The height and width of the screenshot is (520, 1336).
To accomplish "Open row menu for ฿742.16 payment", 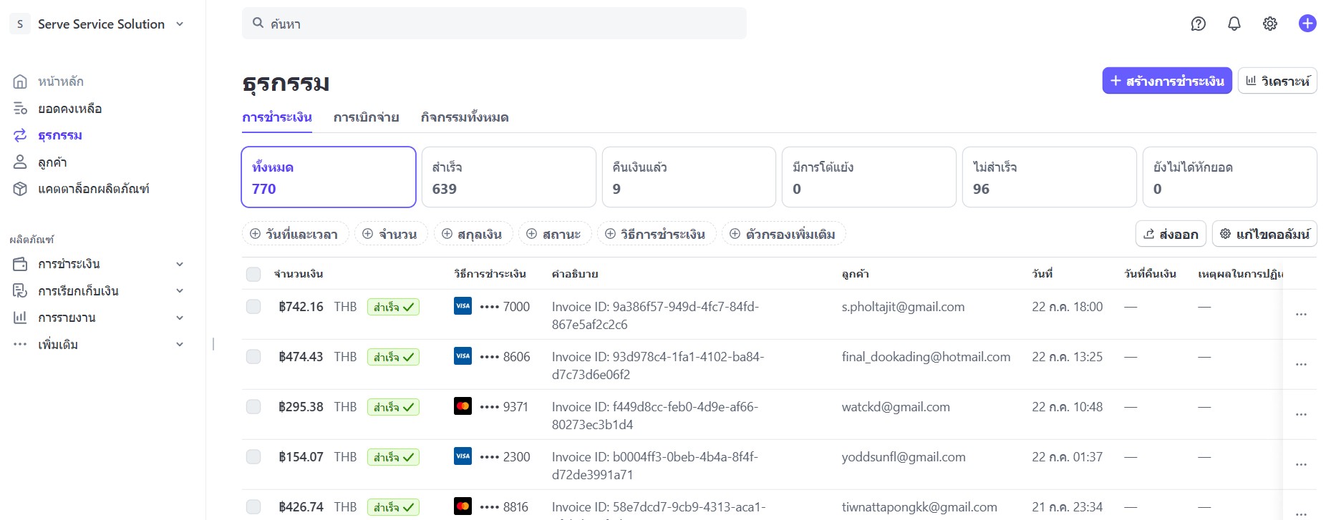I will click(1300, 315).
